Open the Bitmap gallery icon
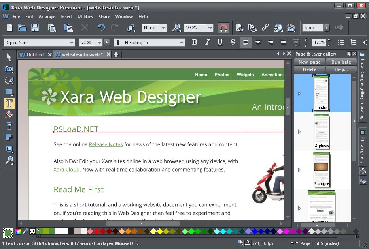This screenshot has height=249, width=369. tap(362, 133)
